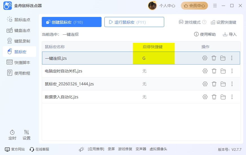Open settings gear for 数据录入自动化.jzs
Viewport: 246px width, 155px height.
(205, 97)
